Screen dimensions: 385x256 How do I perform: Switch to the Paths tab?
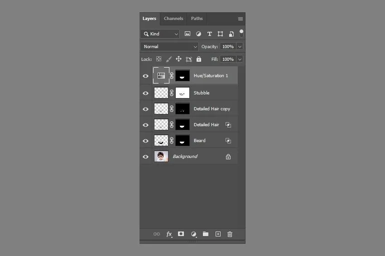coord(197,19)
